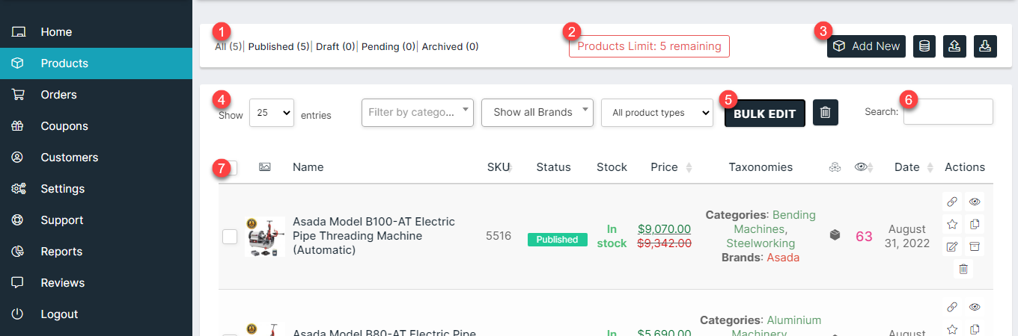Focus the Search input field
The height and width of the screenshot is (336, 1018).
tap(948, 112)
